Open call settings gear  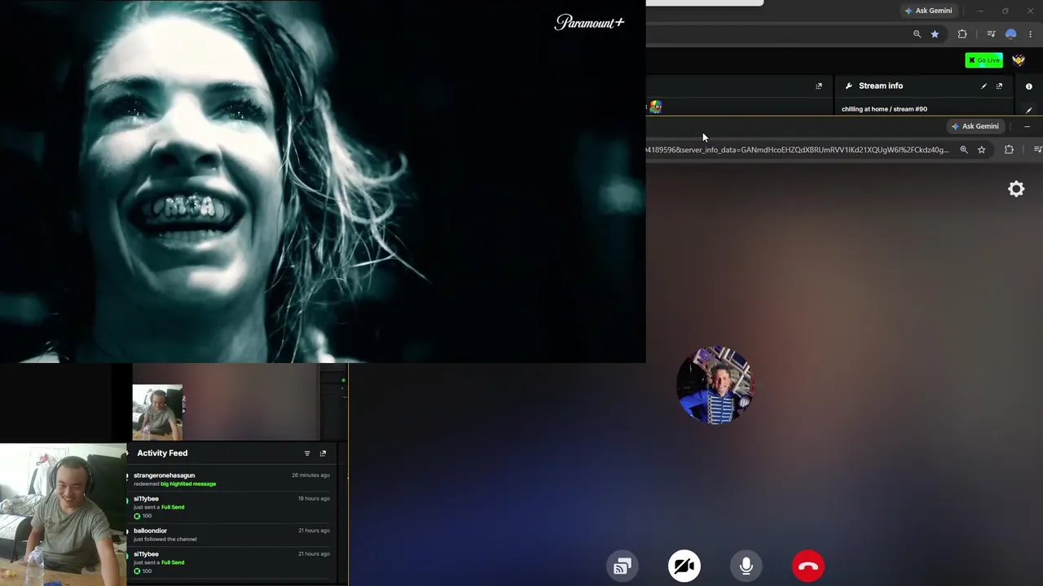pos(1016,189)
